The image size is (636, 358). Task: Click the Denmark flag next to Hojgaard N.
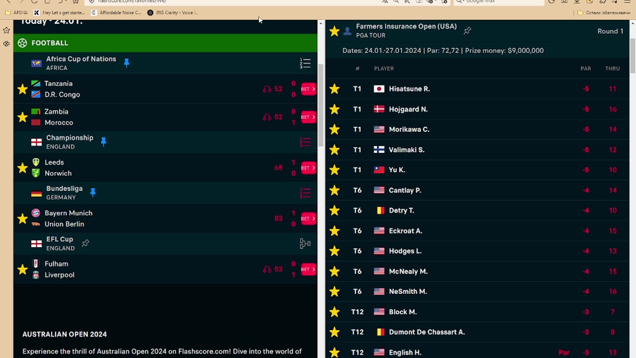[379, 109]
